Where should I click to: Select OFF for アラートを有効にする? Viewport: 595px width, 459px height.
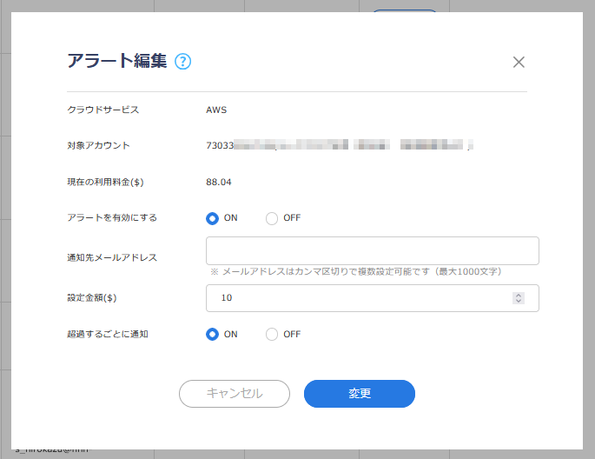click(272, 218)
